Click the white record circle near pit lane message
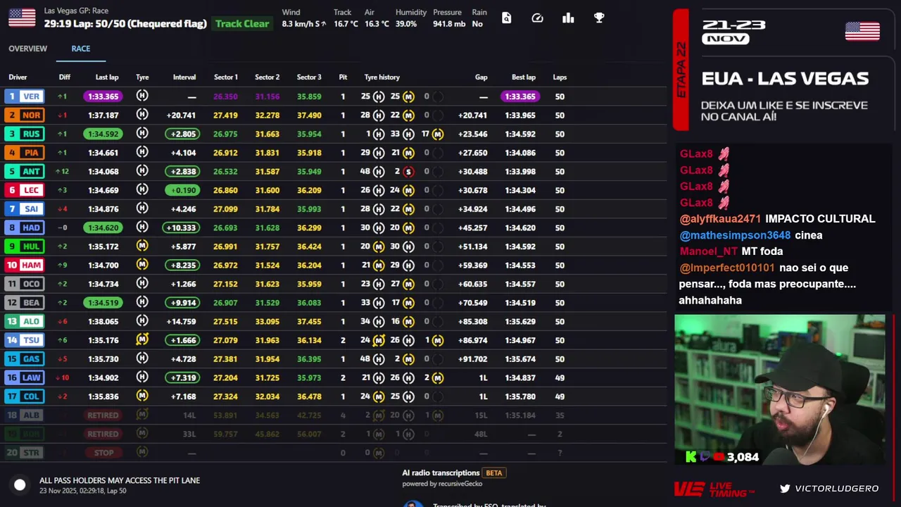The height and width of the screenshot is (507, 901). pos(20,484)
